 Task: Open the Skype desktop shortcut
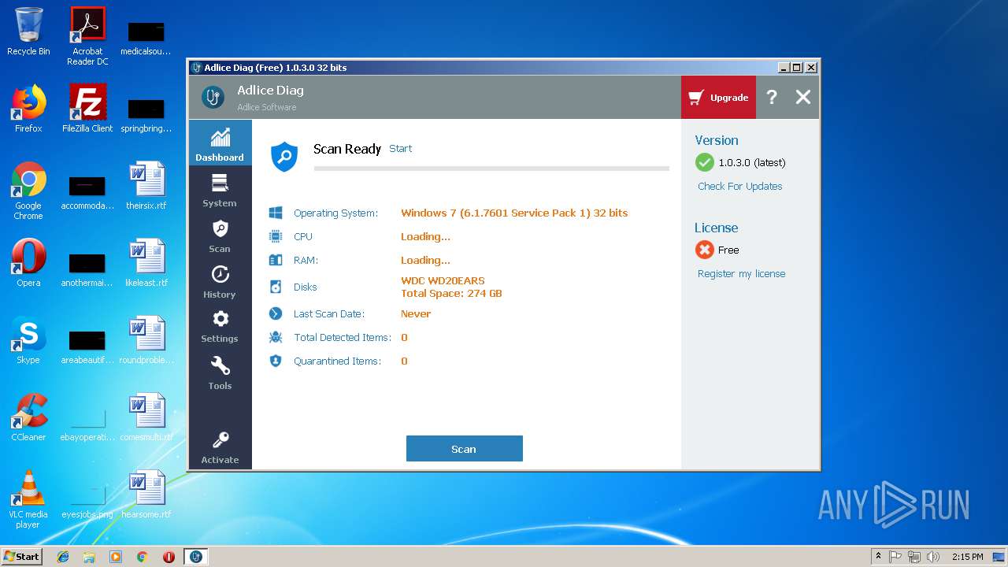pyautogui.click(x=28, y=339)
